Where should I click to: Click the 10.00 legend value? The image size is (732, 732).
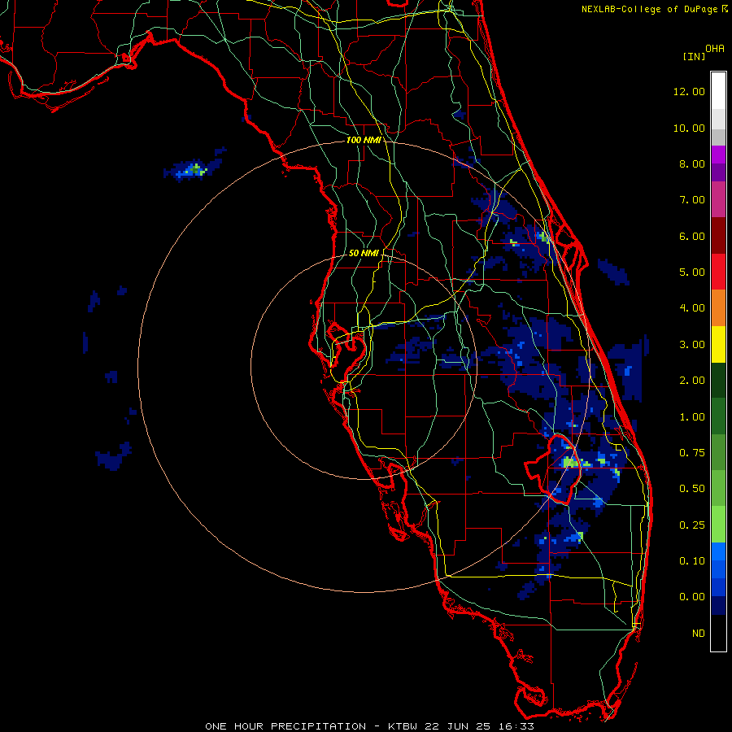(689, 128)
